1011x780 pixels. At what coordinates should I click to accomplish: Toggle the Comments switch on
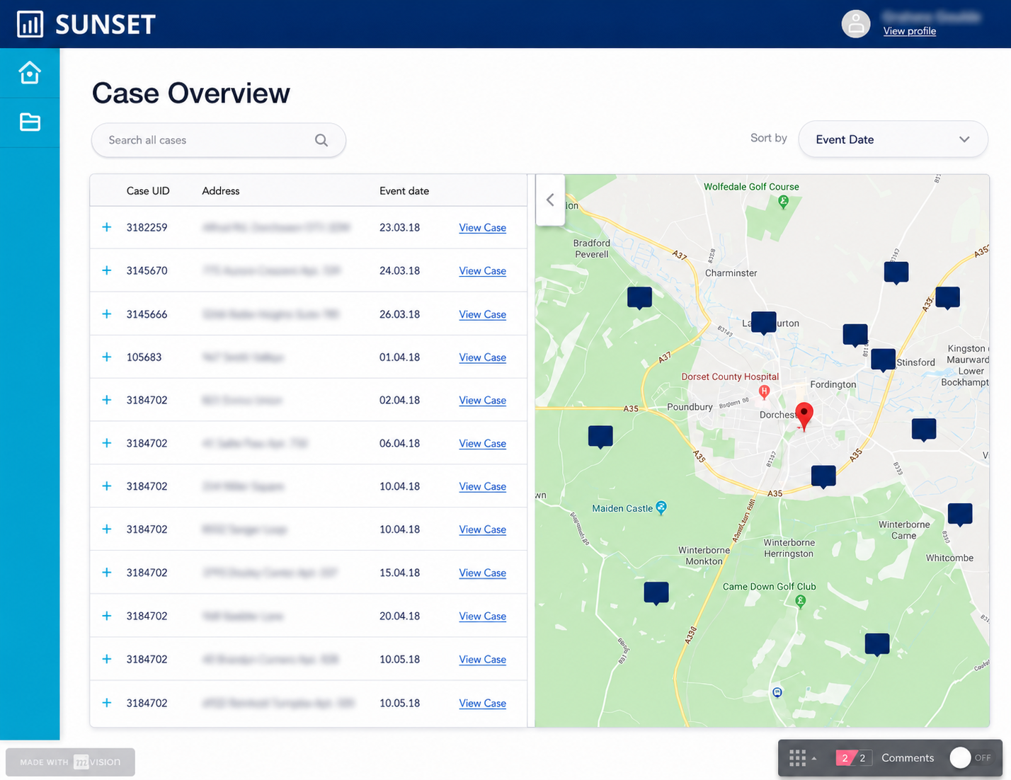pos(971,758)
